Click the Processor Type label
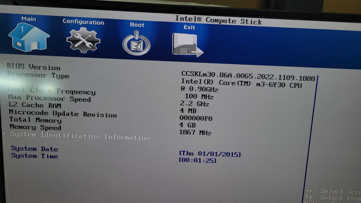The image size is (361, 203). coord(38,75)
